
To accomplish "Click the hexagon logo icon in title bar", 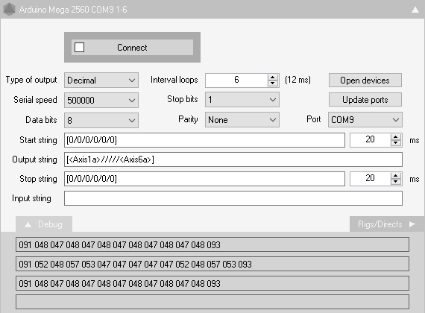I will pyautogui.click(x=9, y=9).
